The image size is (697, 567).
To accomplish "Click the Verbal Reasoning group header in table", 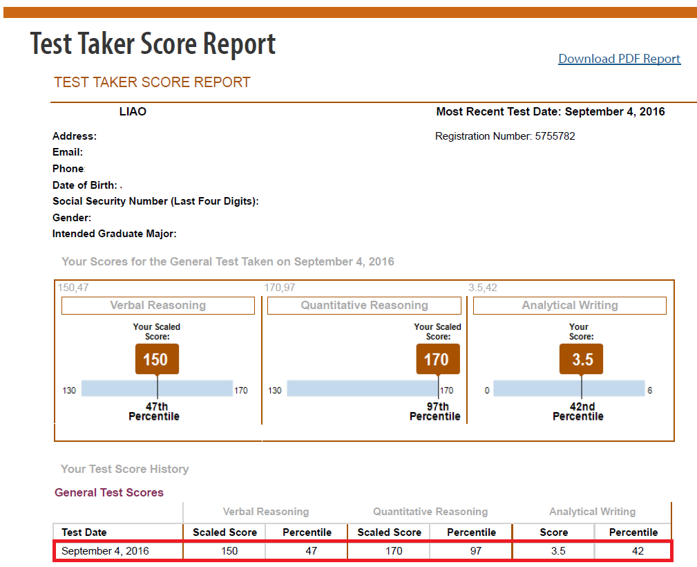I will pyautogui.click(x=266, y=512).
